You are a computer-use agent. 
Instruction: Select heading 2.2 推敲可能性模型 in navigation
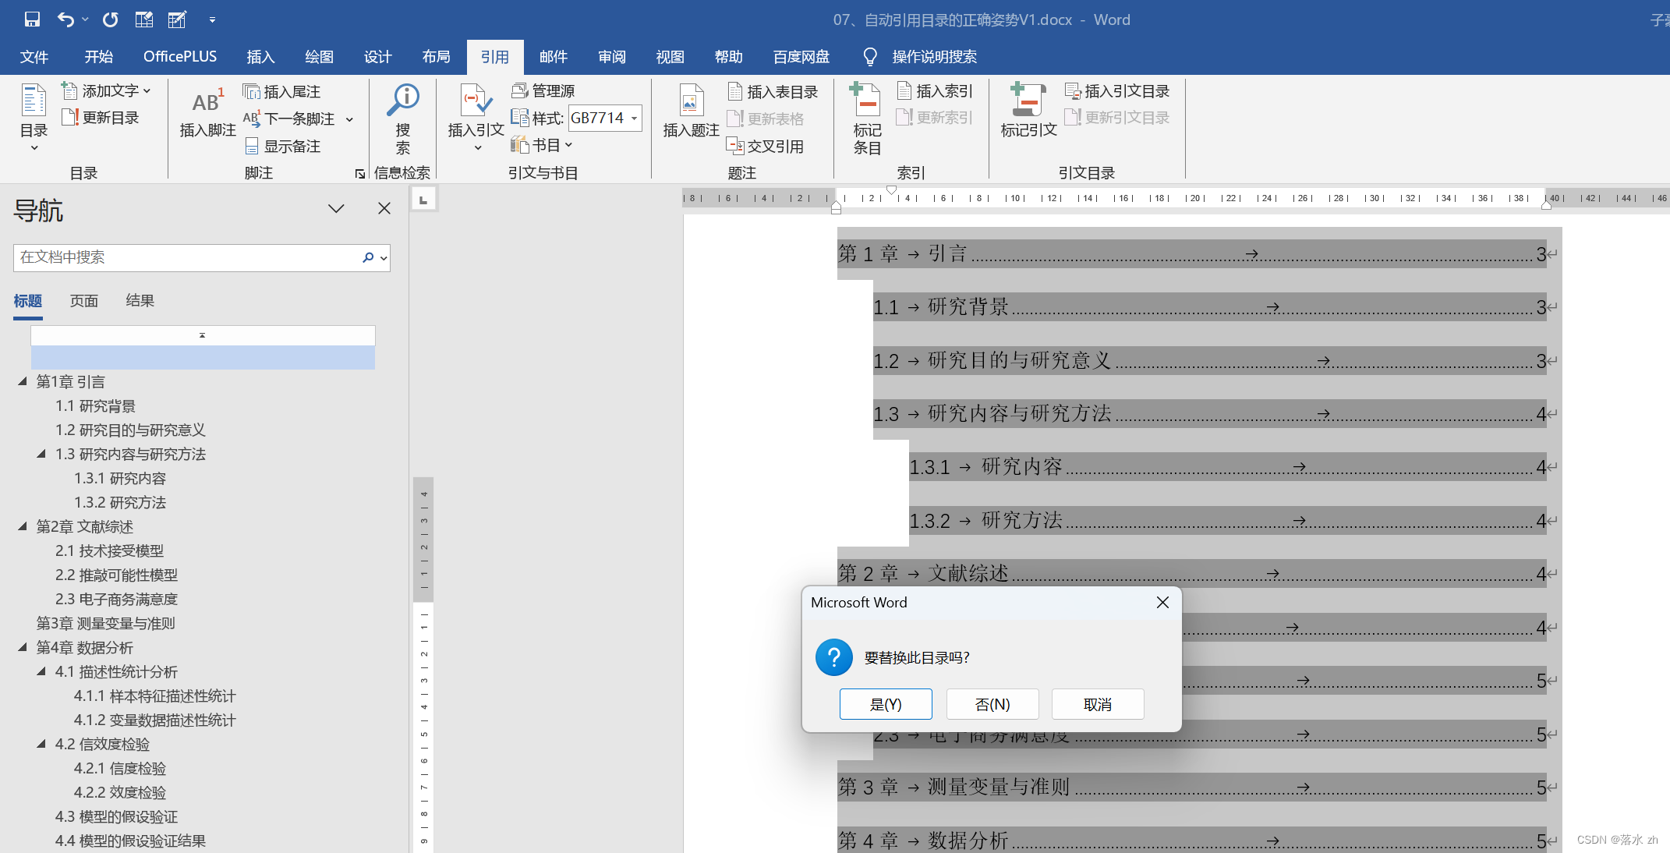point(116,575)
